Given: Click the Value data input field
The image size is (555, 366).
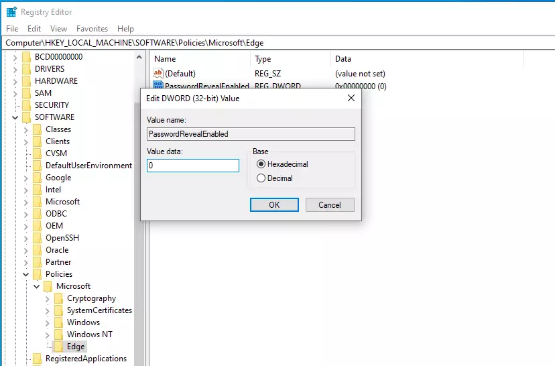Looking at the screenshot, I should pyautogui.click(x=193, y=166).
